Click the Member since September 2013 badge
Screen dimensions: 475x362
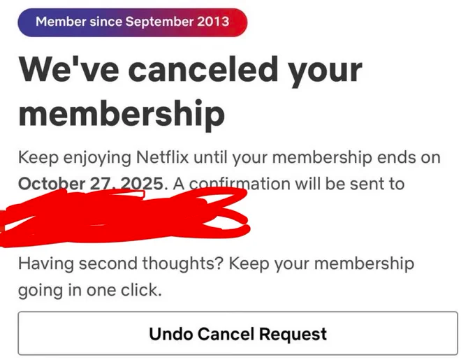point(133,22)
